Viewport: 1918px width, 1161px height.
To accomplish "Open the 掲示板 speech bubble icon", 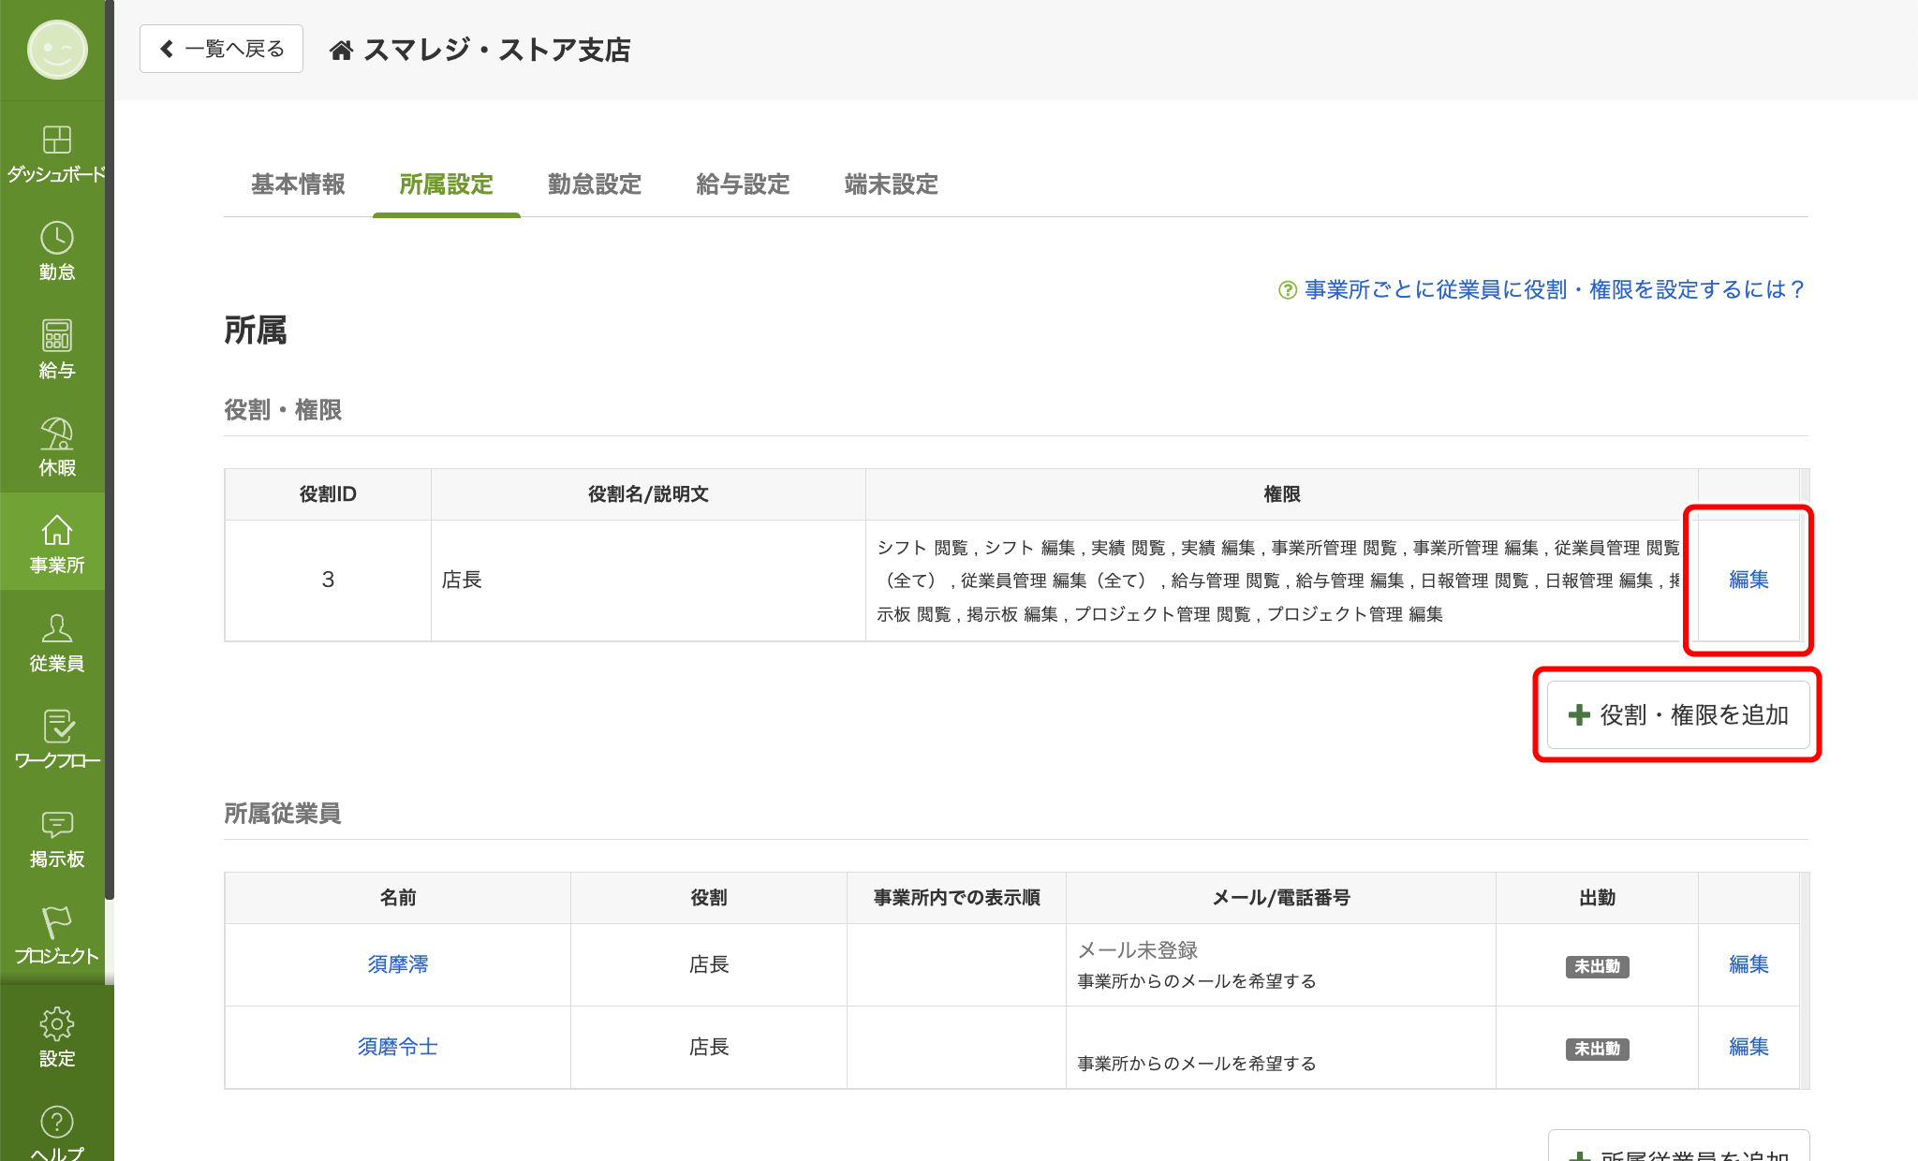I will (x=56, y=825).
